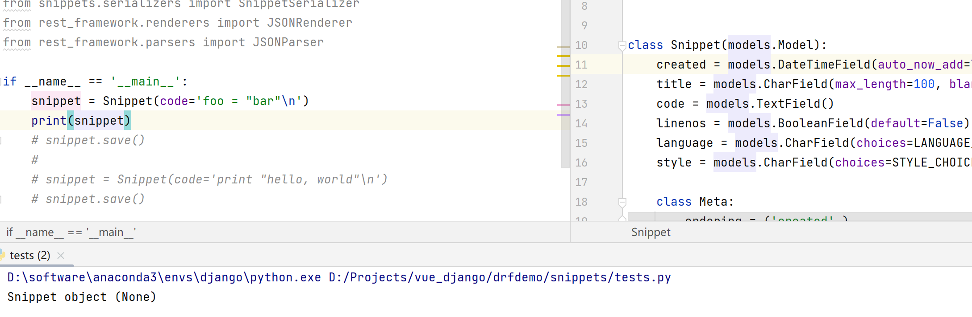Click the Python icon on tests tab
972x317 pixels.
tap(2, 256)
